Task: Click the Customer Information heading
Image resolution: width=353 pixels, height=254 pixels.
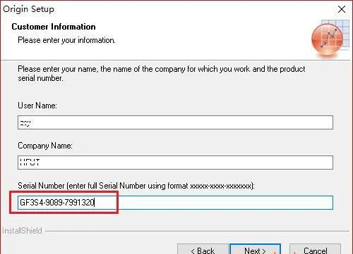Action: click(x=54, y=27)
